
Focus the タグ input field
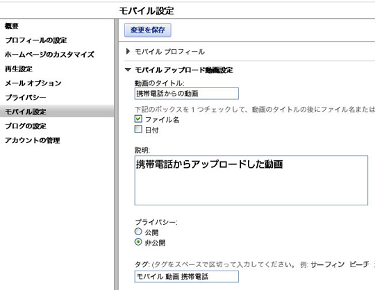pos(187,276)
